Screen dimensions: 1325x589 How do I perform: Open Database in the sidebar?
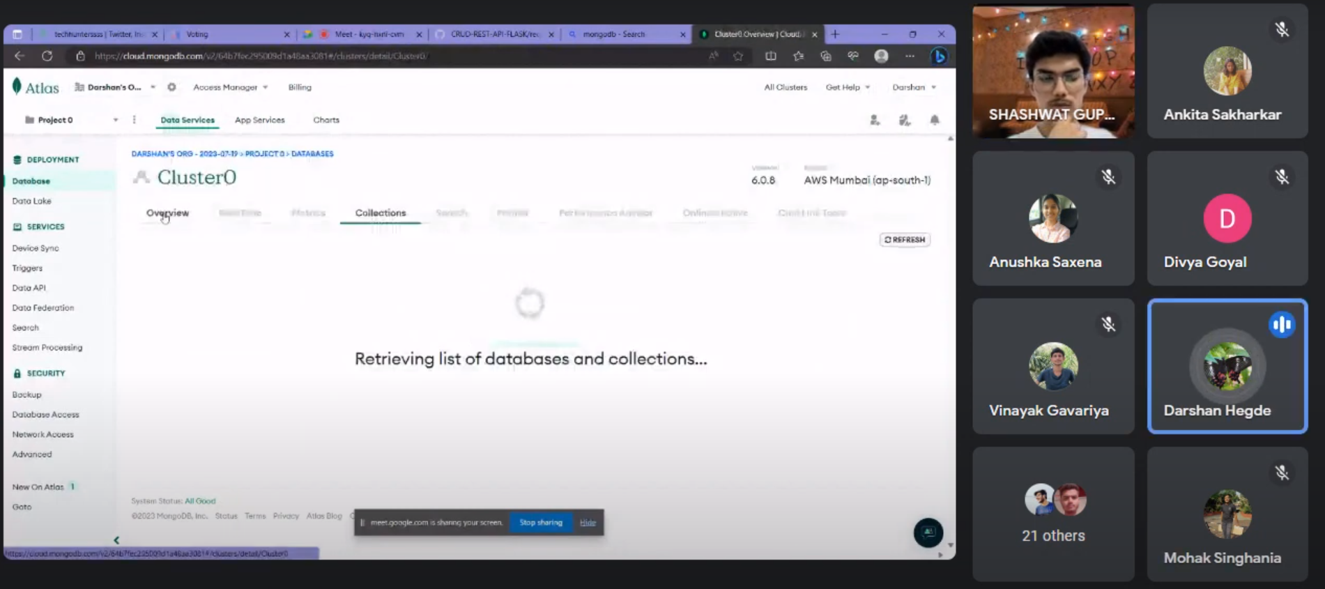pos(31,181)
